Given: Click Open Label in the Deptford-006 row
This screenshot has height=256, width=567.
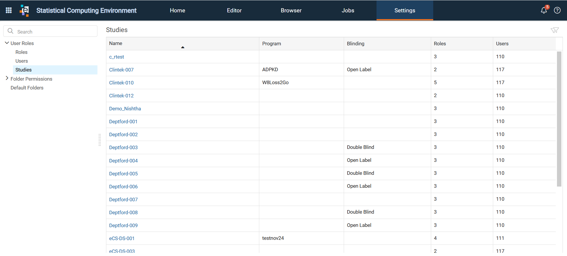Looking at the screenshot, I should pos(359,186).
